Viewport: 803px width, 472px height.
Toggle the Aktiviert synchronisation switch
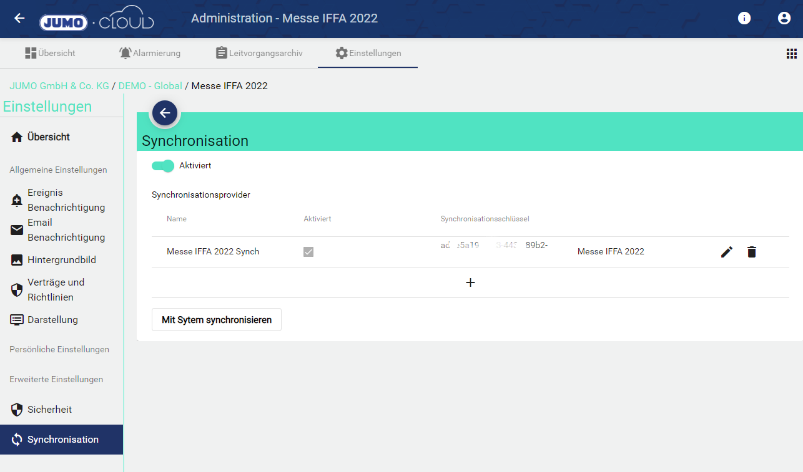[163, 166]
